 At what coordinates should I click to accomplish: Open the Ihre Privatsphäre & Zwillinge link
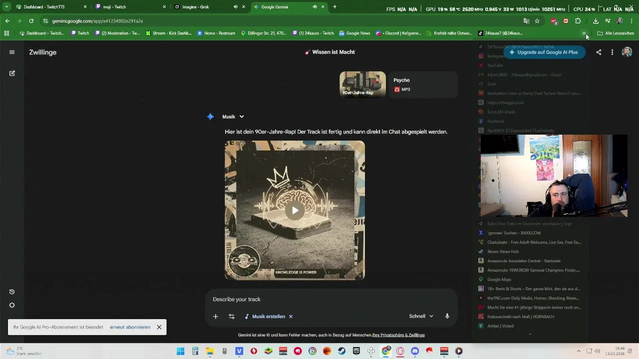point(398,335)
